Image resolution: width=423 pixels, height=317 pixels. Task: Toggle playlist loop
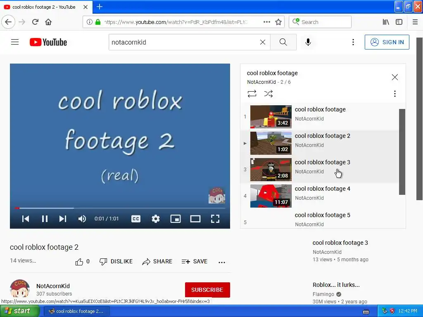click(x=252, y=94)
